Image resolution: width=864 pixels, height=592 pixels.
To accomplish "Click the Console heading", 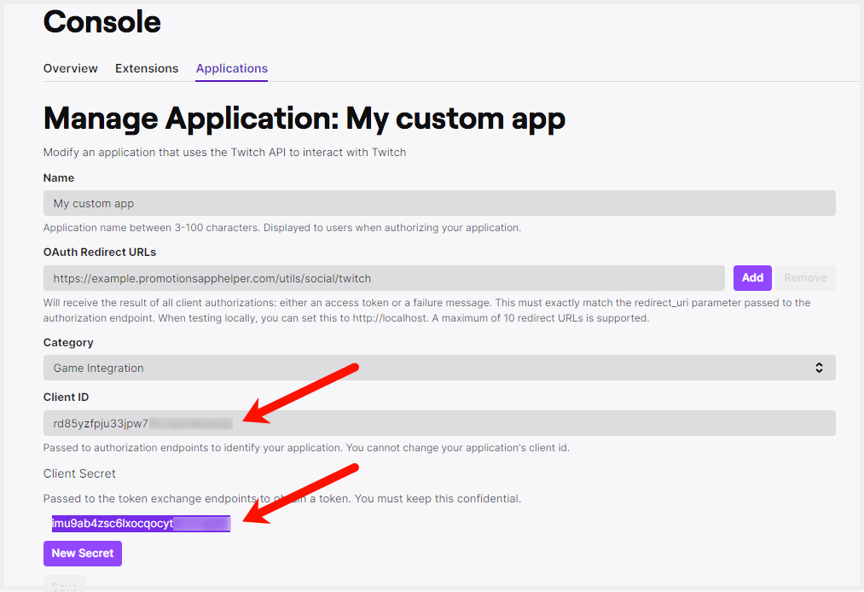I will pyautogui.click(x=102, y=22).
